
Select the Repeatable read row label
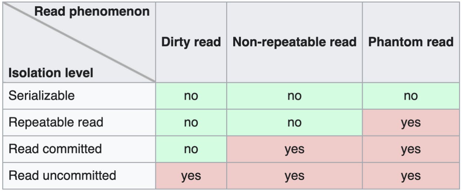pos(56,122)
